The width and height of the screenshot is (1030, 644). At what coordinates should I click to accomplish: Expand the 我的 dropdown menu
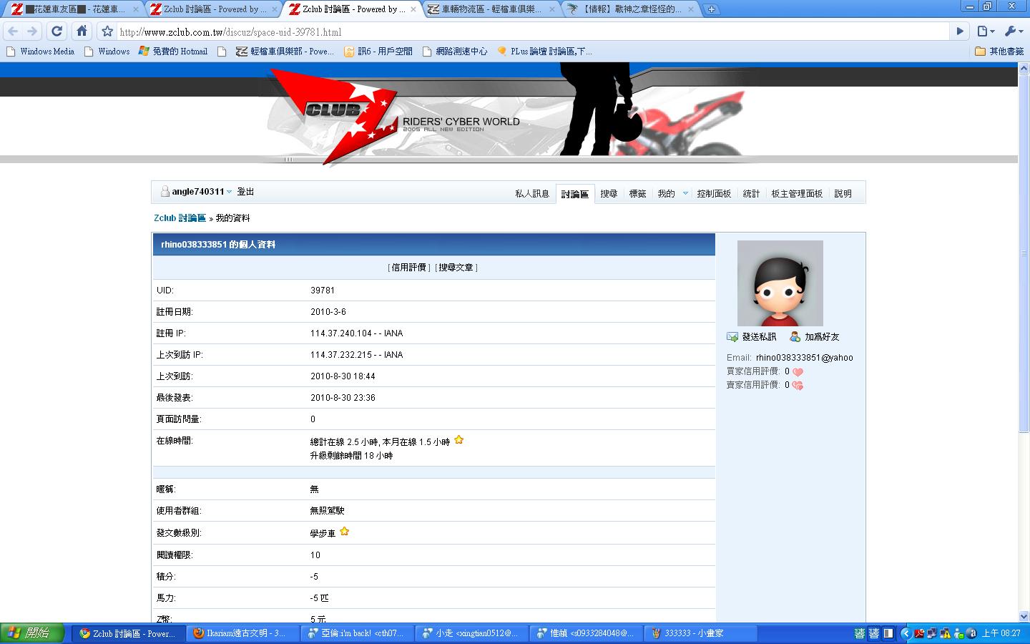(685, 193)
